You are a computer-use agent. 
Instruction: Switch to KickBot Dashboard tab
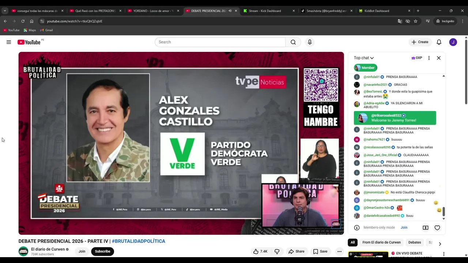pyautogui.click(x=385, y=11)
